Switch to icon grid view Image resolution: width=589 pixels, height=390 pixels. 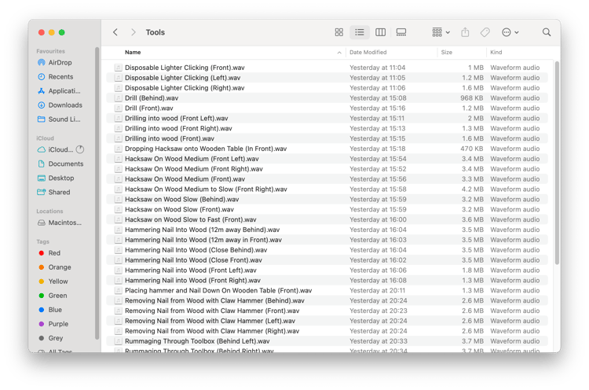pos(338,32)
